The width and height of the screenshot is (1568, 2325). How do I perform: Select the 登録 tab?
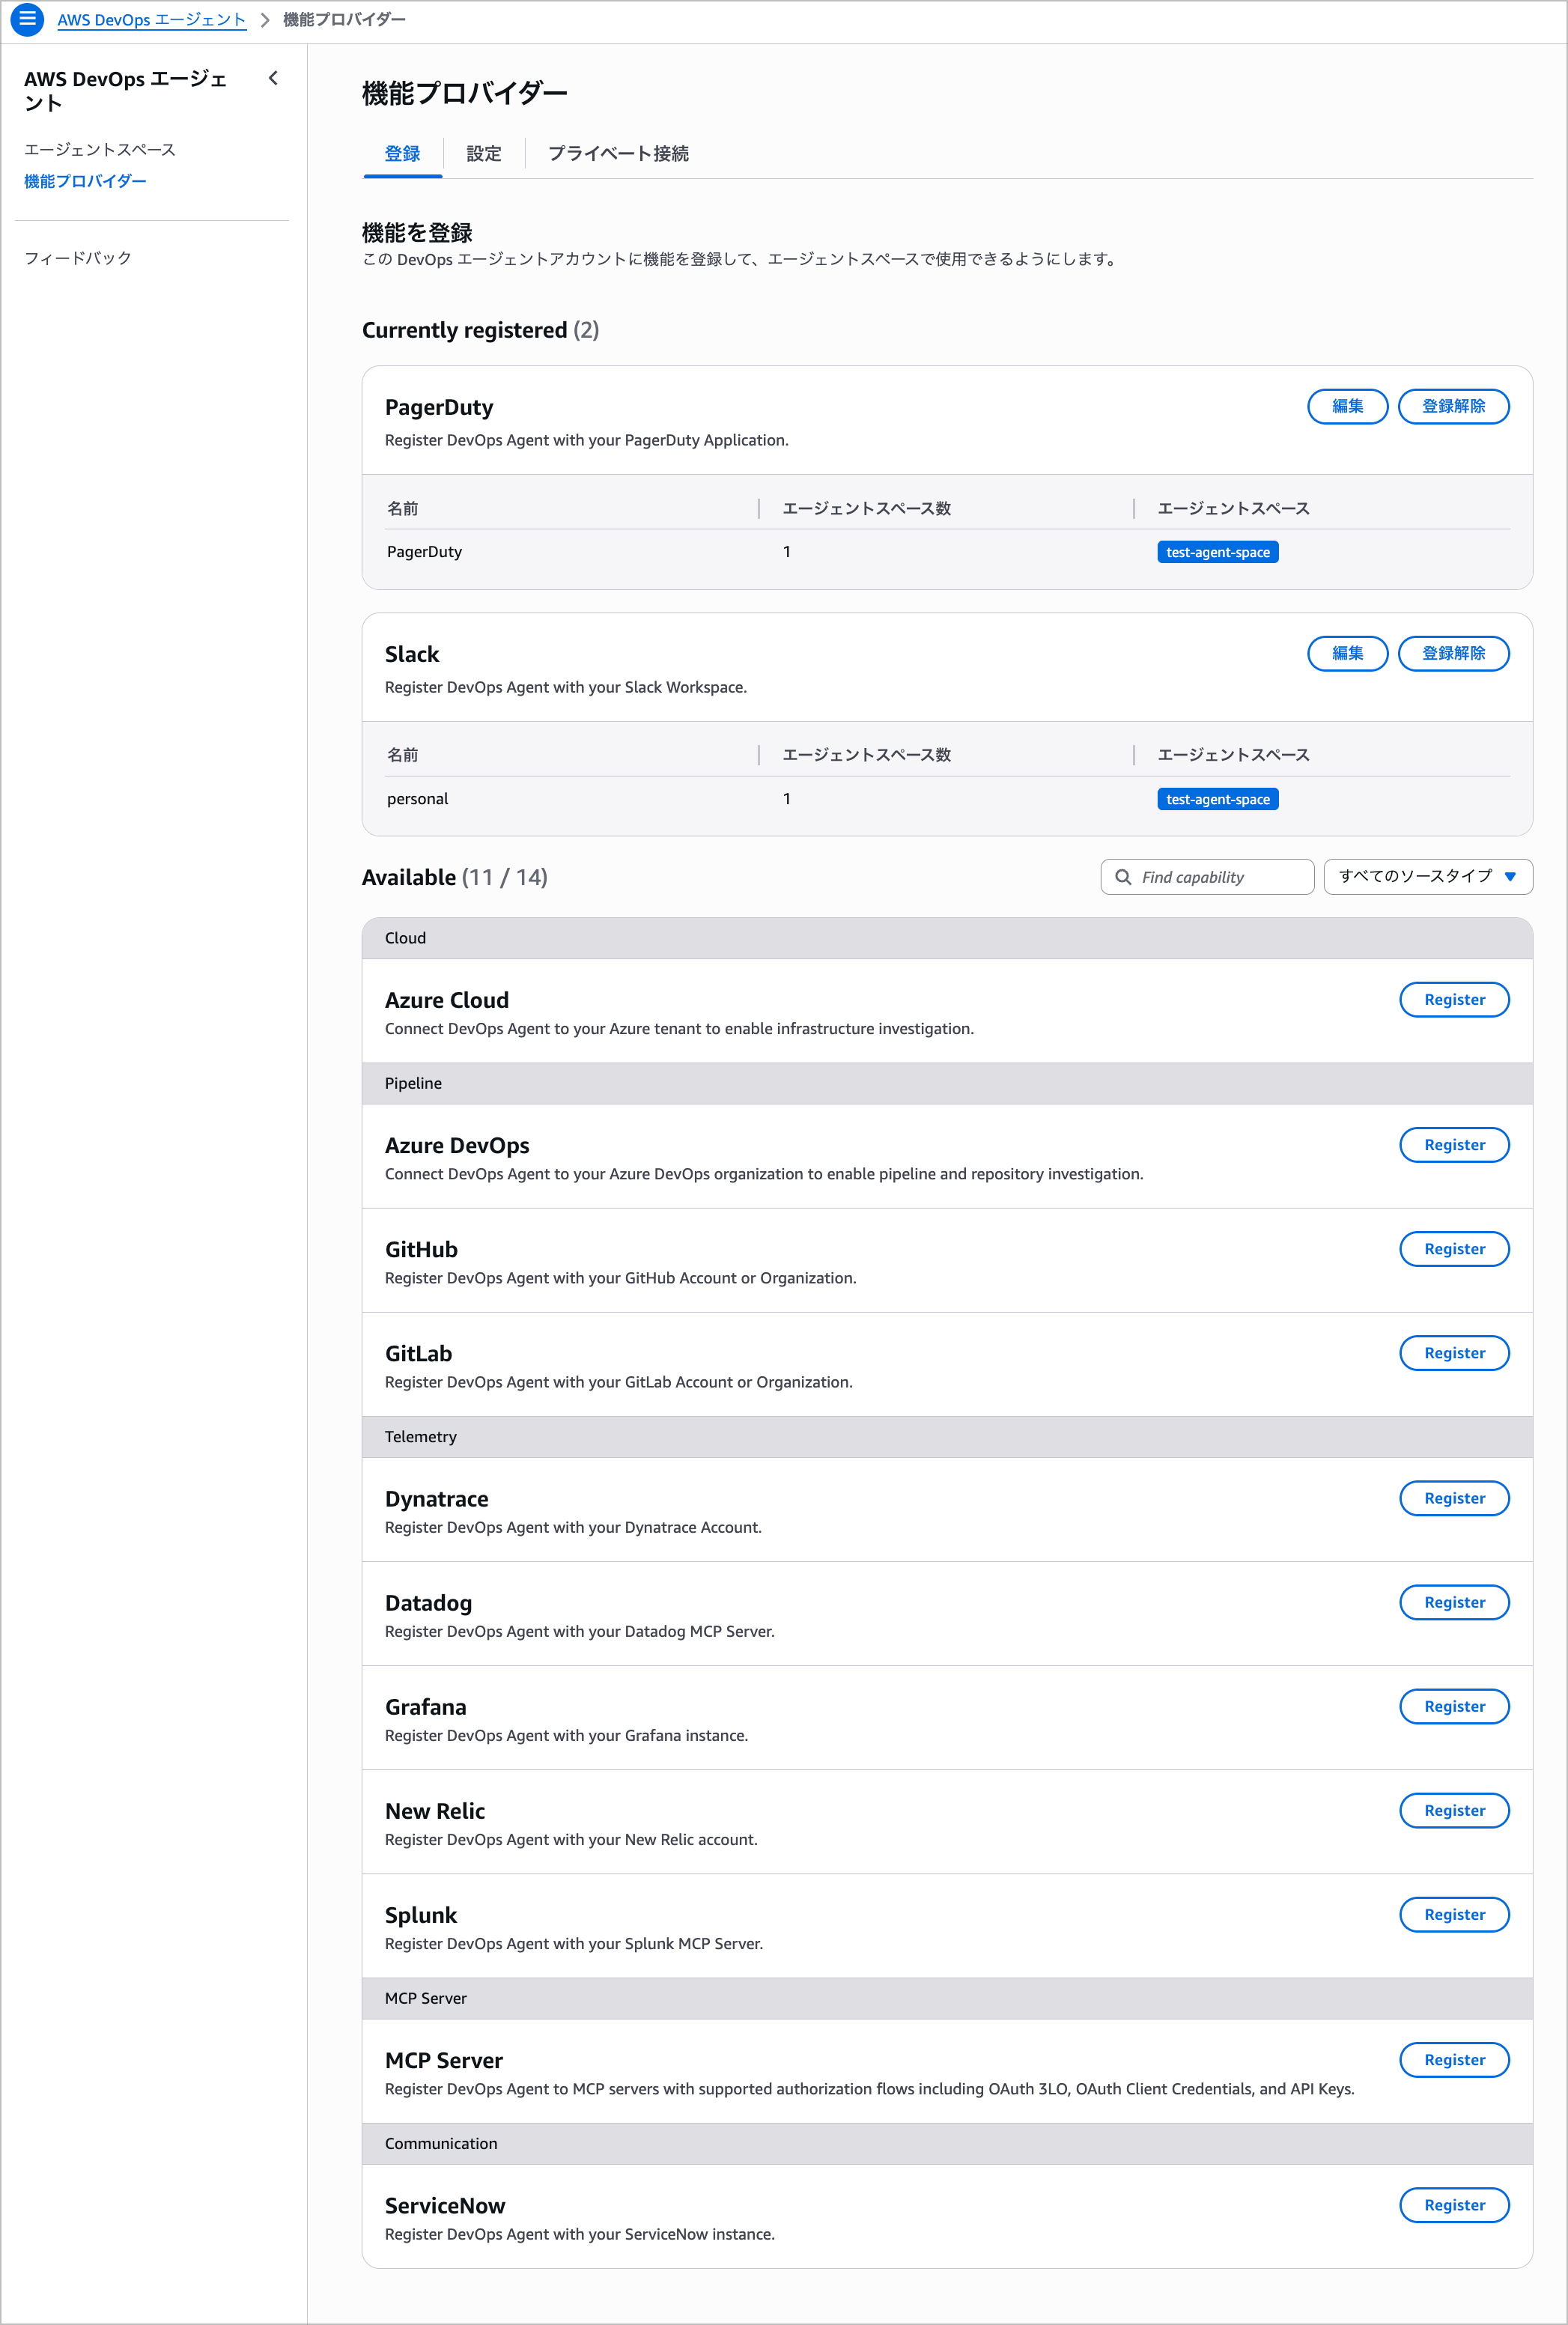pos(402,153)
